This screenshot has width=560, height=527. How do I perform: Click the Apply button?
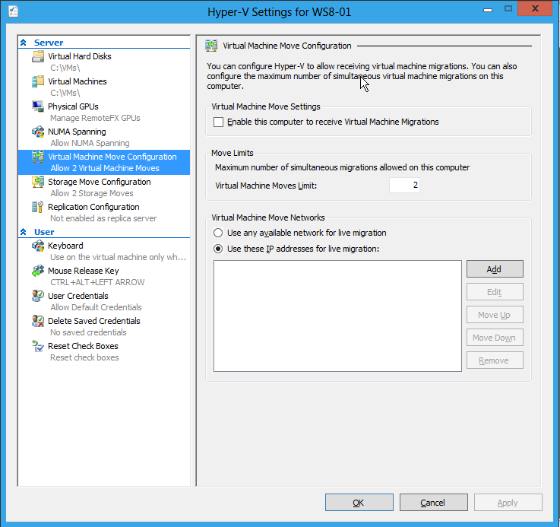click(x=508, y=503)
